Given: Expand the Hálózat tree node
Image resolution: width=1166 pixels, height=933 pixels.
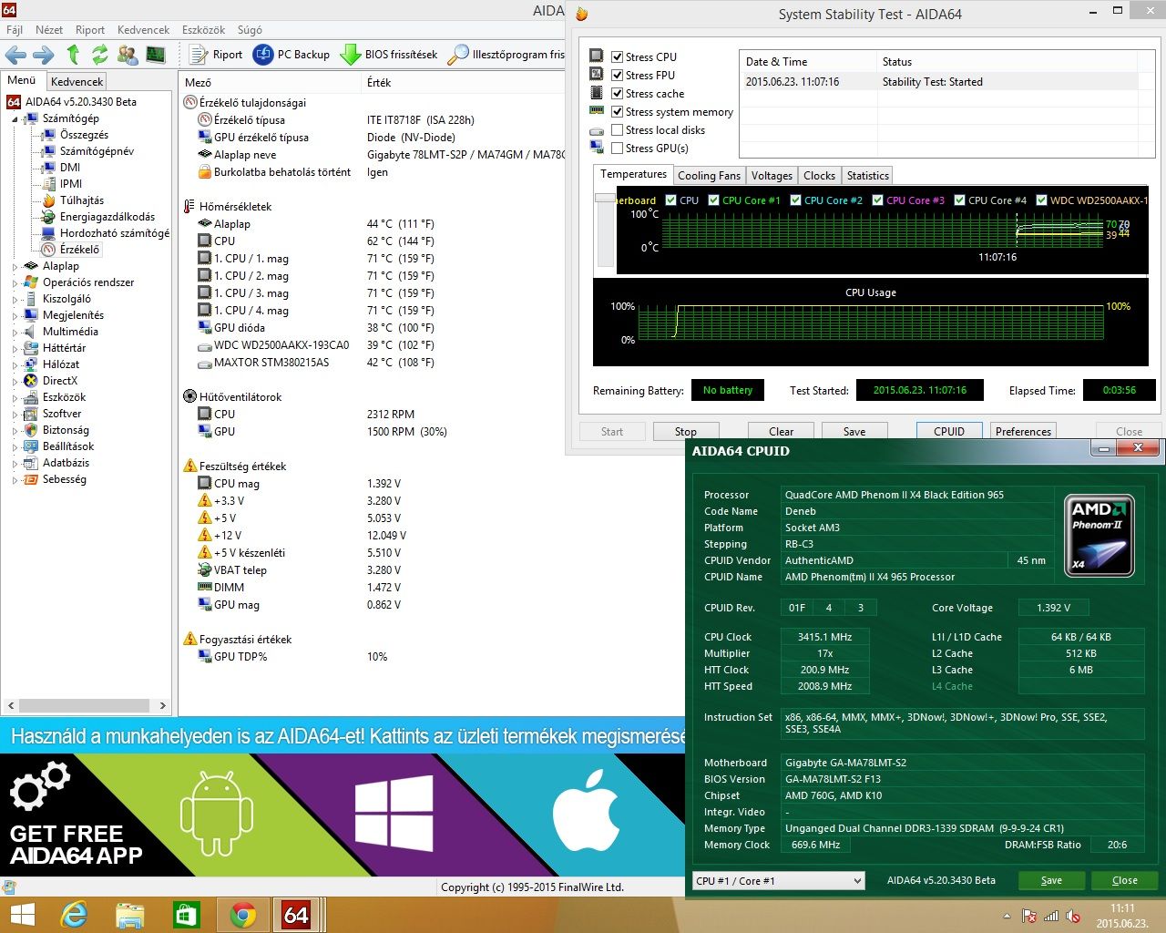Looking at the screenshot, I should (15, 365).
